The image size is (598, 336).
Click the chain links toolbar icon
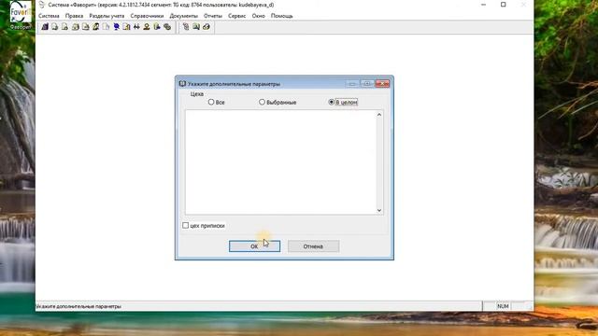click(x=167, y=27)
